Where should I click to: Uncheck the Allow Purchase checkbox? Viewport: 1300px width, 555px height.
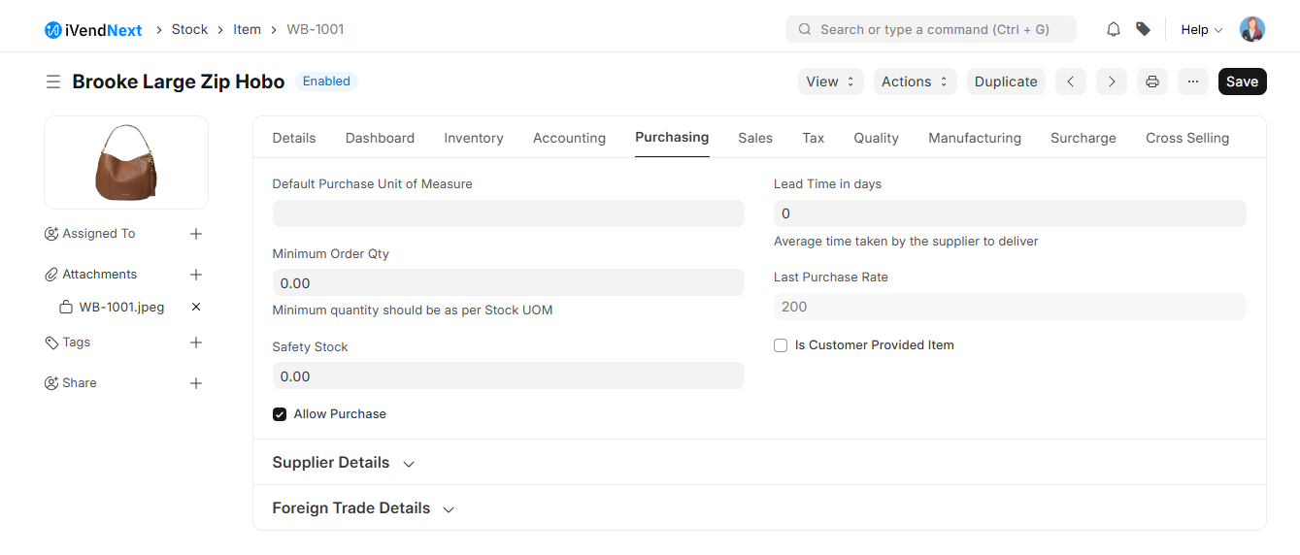pyautogui.click(x=280, y=414)
